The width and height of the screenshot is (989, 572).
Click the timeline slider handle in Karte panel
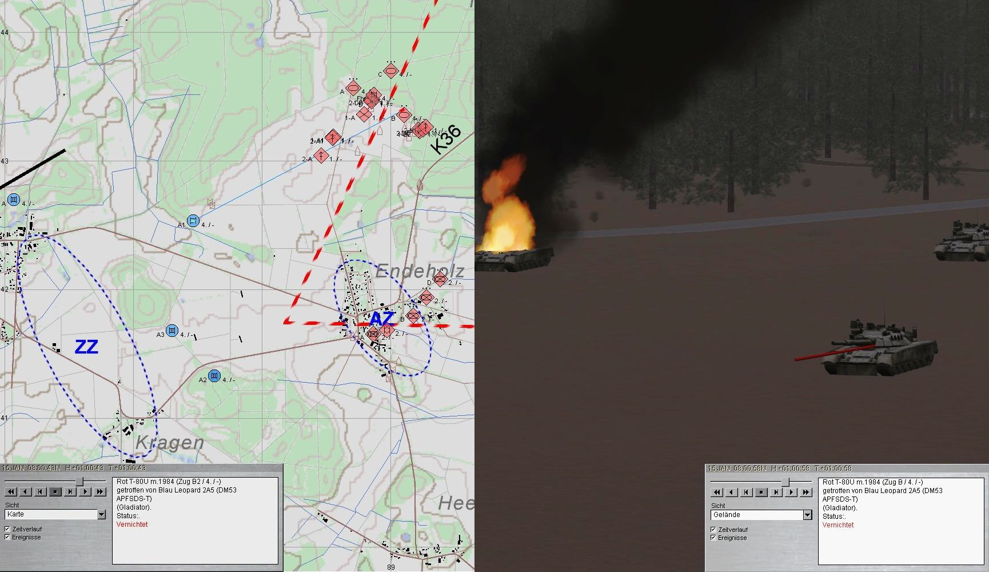(81, 482)
